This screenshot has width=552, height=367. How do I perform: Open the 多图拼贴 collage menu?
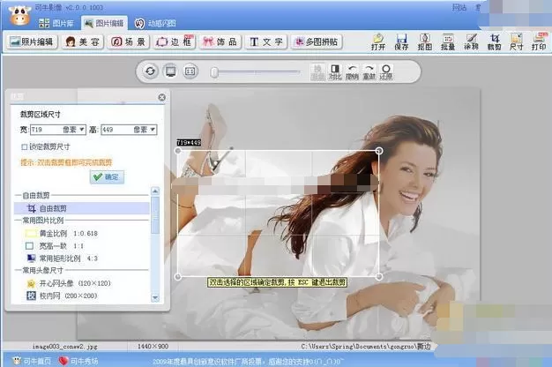coord(317,41)
